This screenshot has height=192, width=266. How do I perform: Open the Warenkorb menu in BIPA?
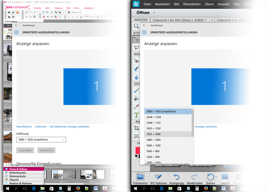pos(89,8)
